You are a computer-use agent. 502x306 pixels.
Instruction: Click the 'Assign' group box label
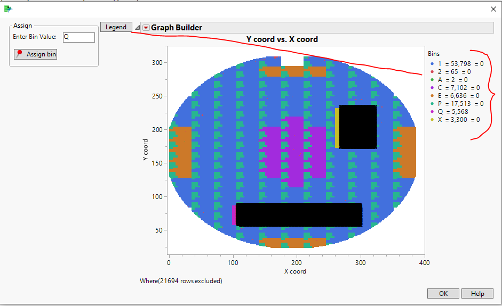click(x=23, y=26)
